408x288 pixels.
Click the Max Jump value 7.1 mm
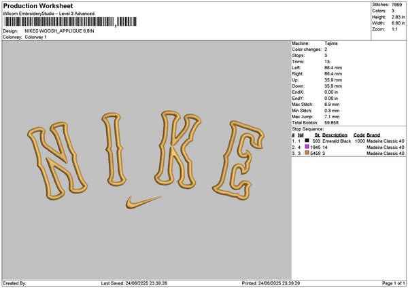[332, 117]
